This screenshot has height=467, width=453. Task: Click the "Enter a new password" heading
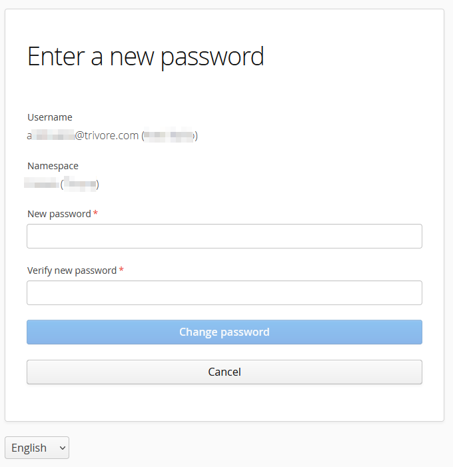145,57
